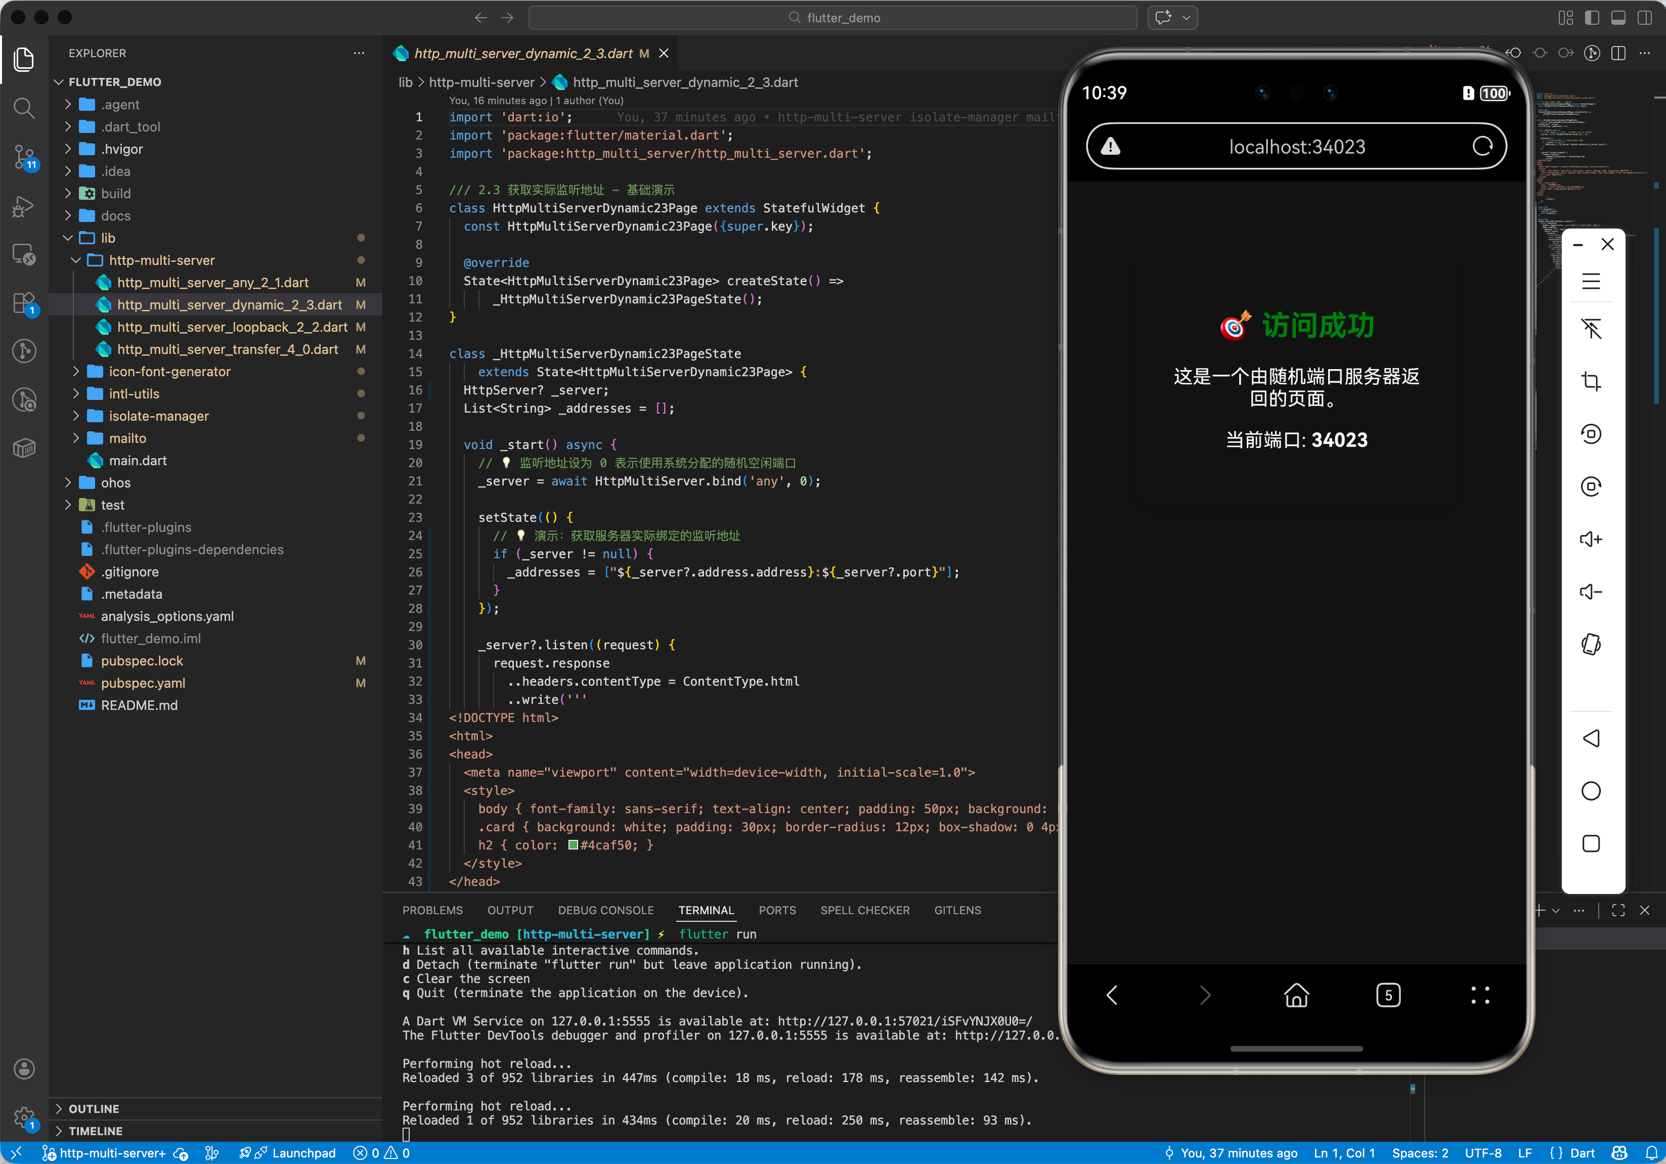Click the #4caf50 color swatch in code
1666x1164 pixels.
pyautogui.click(x=573, y=845)
